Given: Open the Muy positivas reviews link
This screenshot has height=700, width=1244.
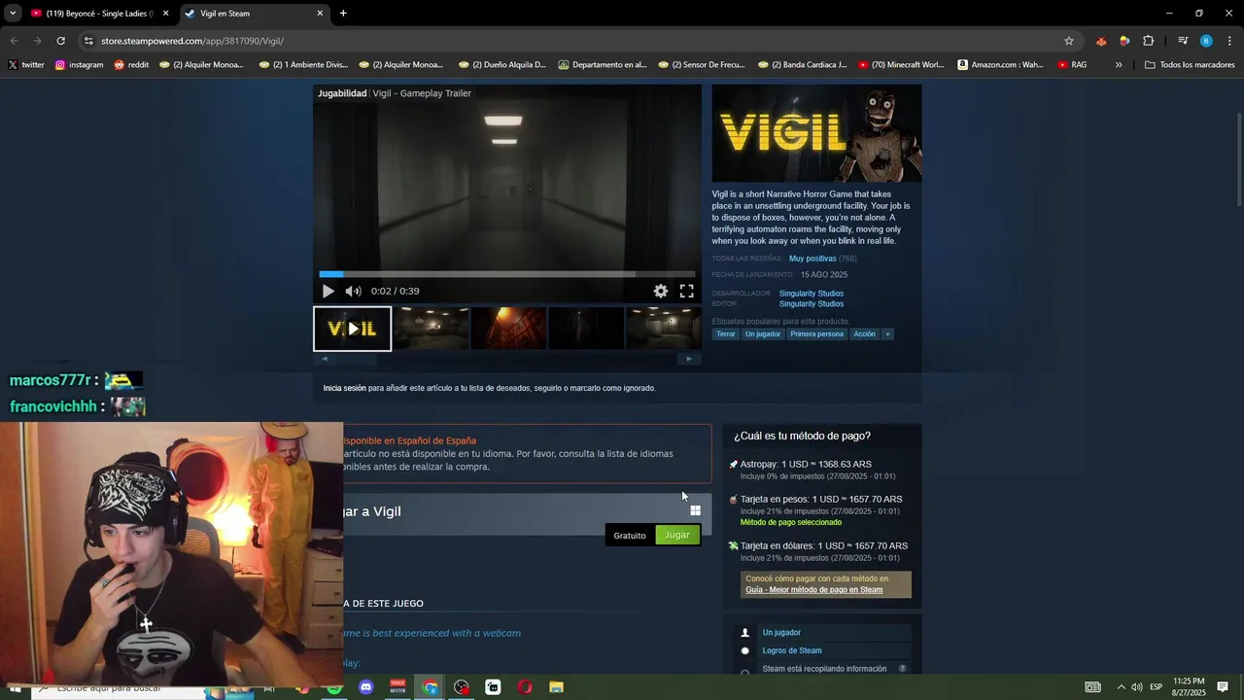Looking at the screenshot, I should pyautogui.click(x=812, y=259).
